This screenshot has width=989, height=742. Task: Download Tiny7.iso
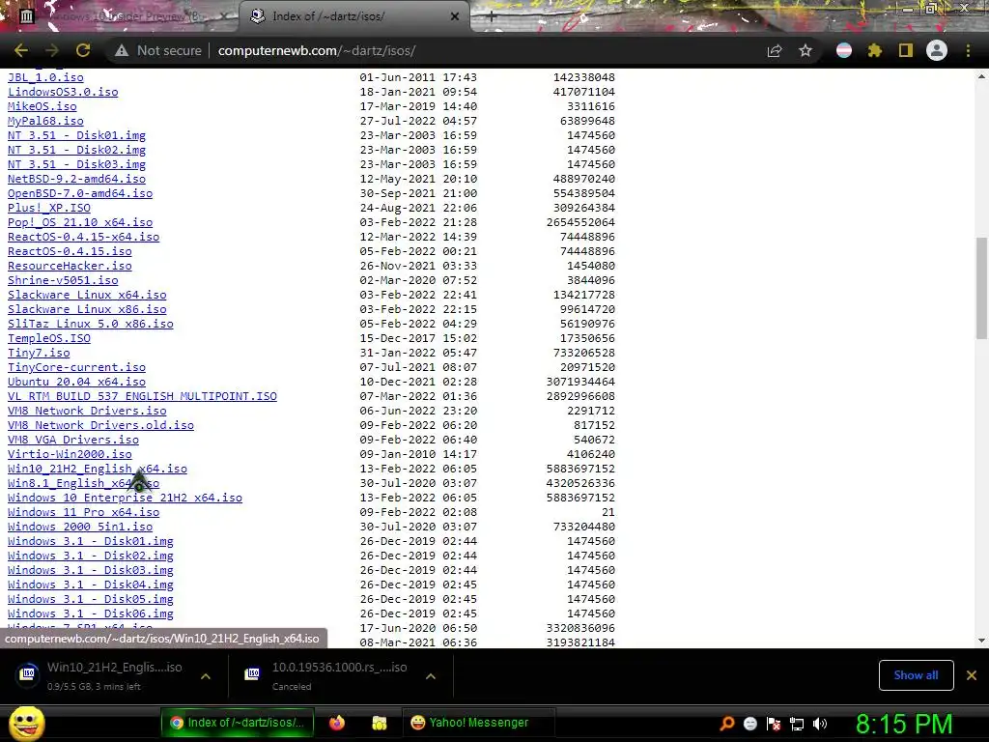click(39, 353)
